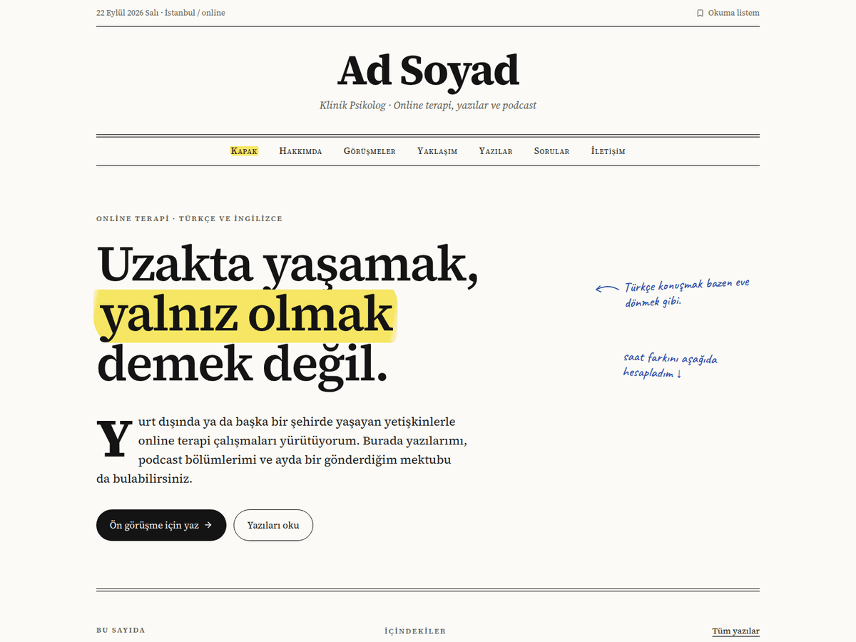Click the highlighted words yalnız olmak

[x=246, y=315]
